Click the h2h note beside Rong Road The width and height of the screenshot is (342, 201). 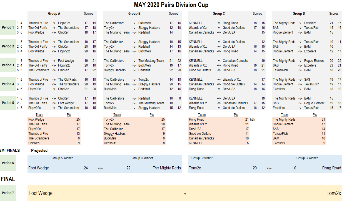(x=253, y=119)
